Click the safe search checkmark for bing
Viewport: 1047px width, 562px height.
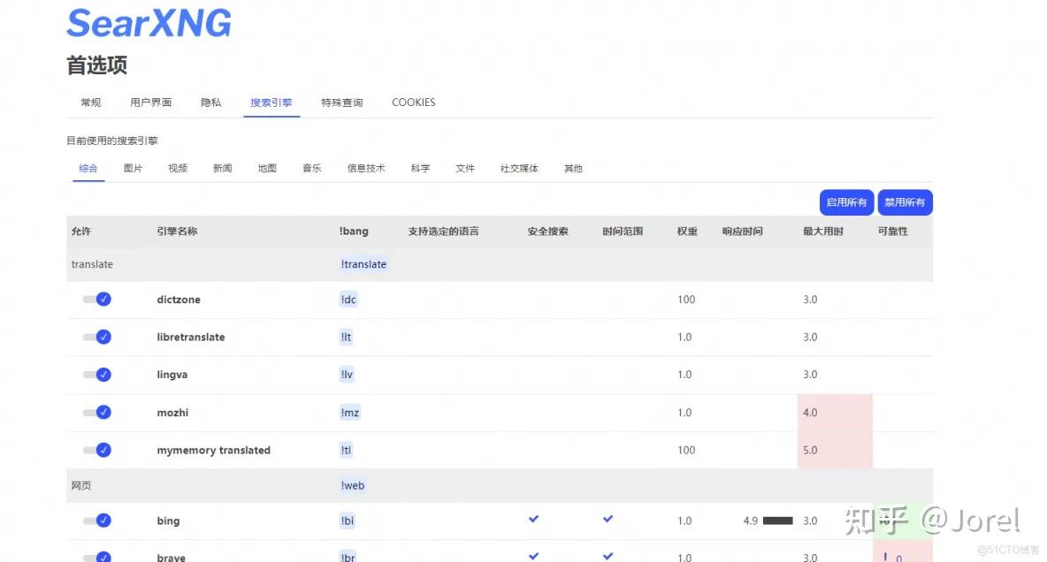pyautogui.click(x=533, y=520)
